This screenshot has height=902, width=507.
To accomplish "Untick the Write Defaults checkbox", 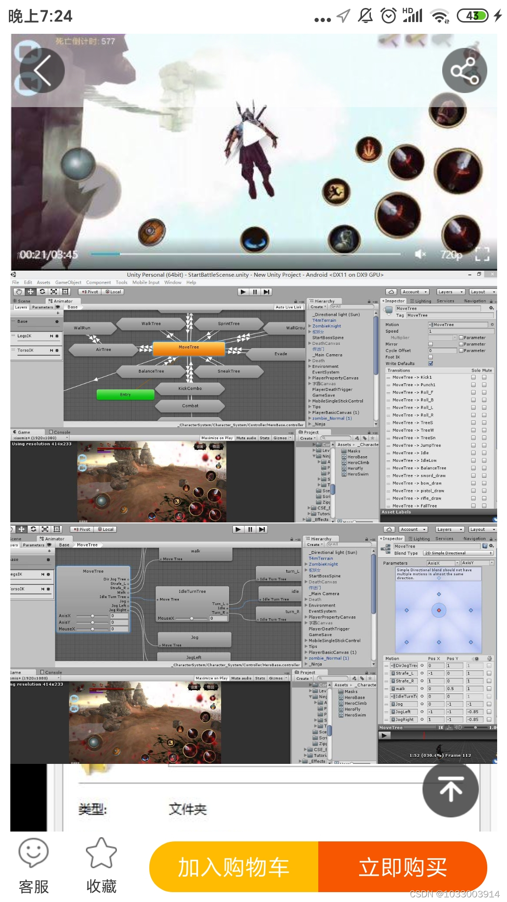I will click(x=430, y=364).
